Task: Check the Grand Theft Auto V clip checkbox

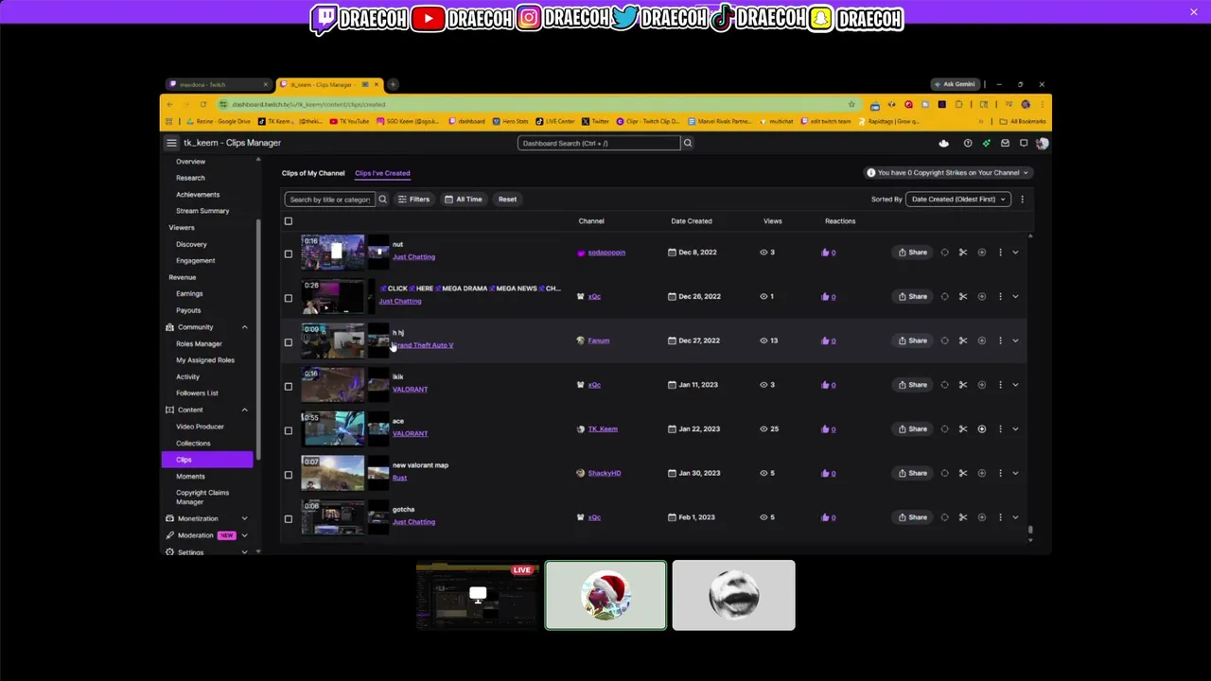Action: [289, 342]
